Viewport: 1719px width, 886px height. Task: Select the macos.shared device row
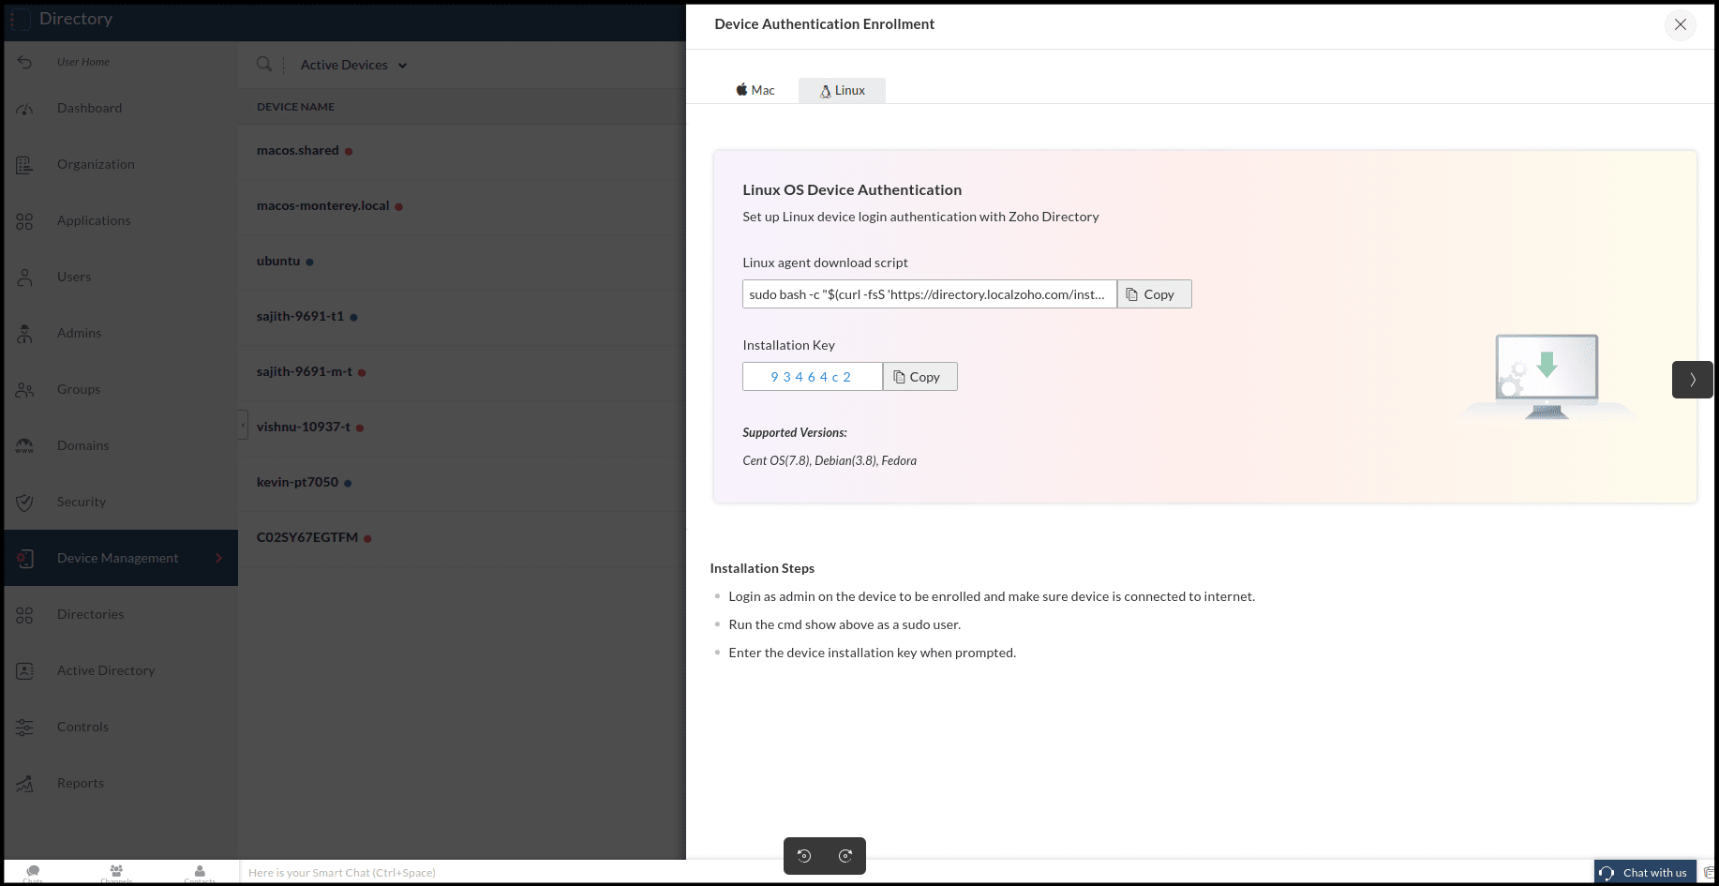pyautogui.click(x=462, y=151)
